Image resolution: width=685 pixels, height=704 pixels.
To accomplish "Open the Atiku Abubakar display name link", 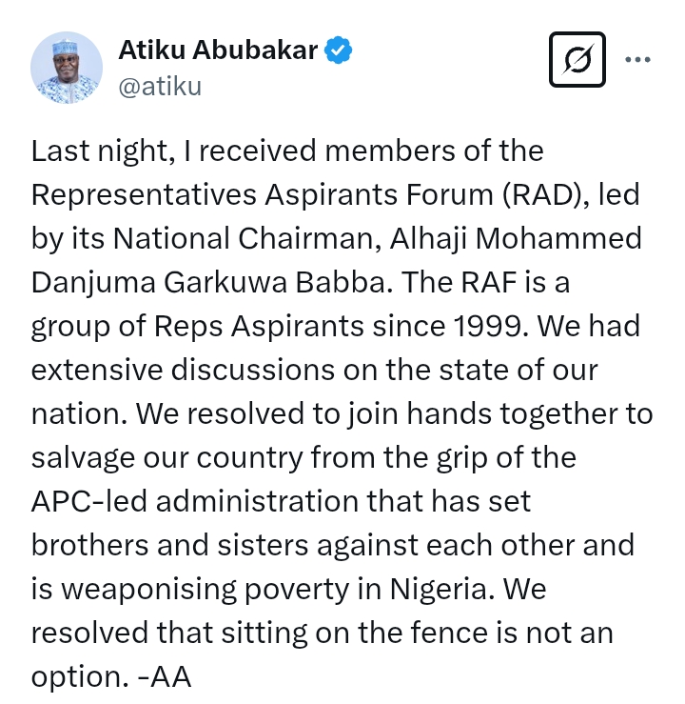I will [x=218, y=50].
